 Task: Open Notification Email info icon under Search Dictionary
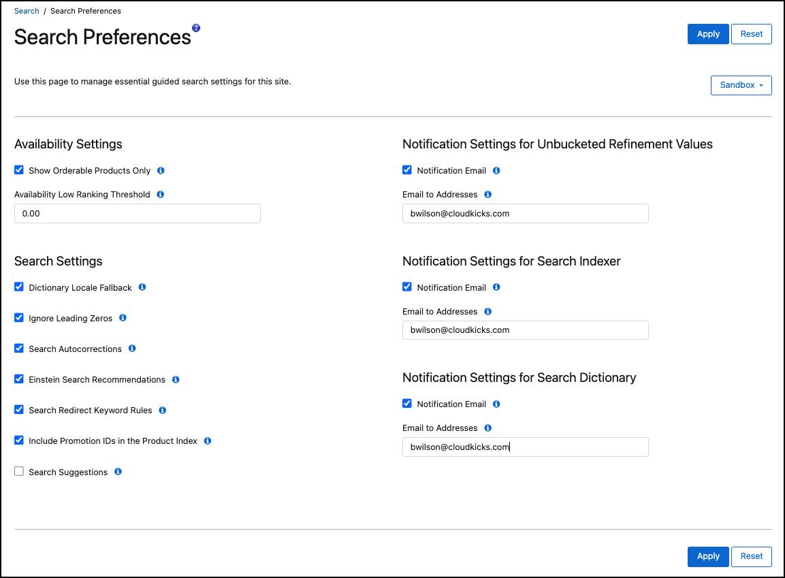[496, 404]
